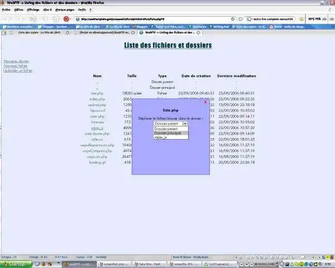Open the loading.gif file link
This screenshot has width=335, height=268.
[x=97, y=162]
